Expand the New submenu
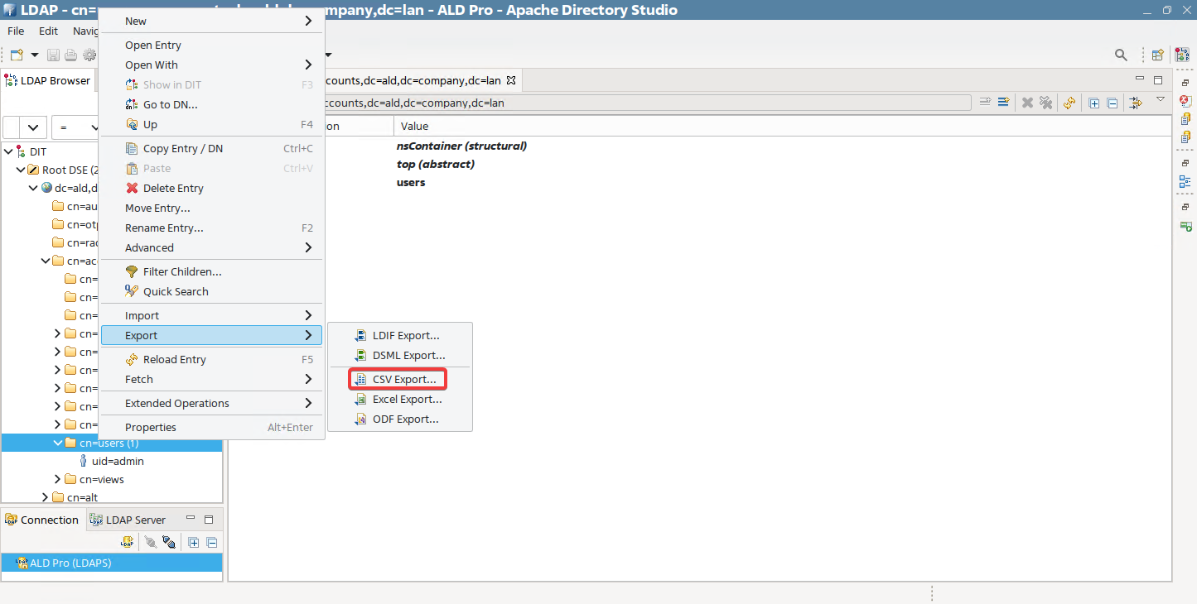The height and width of the screenshot is (604, 1197). click(x=211, y=21)
